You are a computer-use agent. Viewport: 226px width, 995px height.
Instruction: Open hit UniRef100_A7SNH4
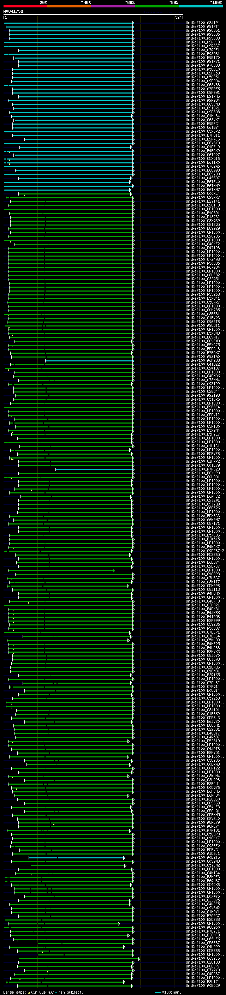pyautogui.click(x=202, y=380)
